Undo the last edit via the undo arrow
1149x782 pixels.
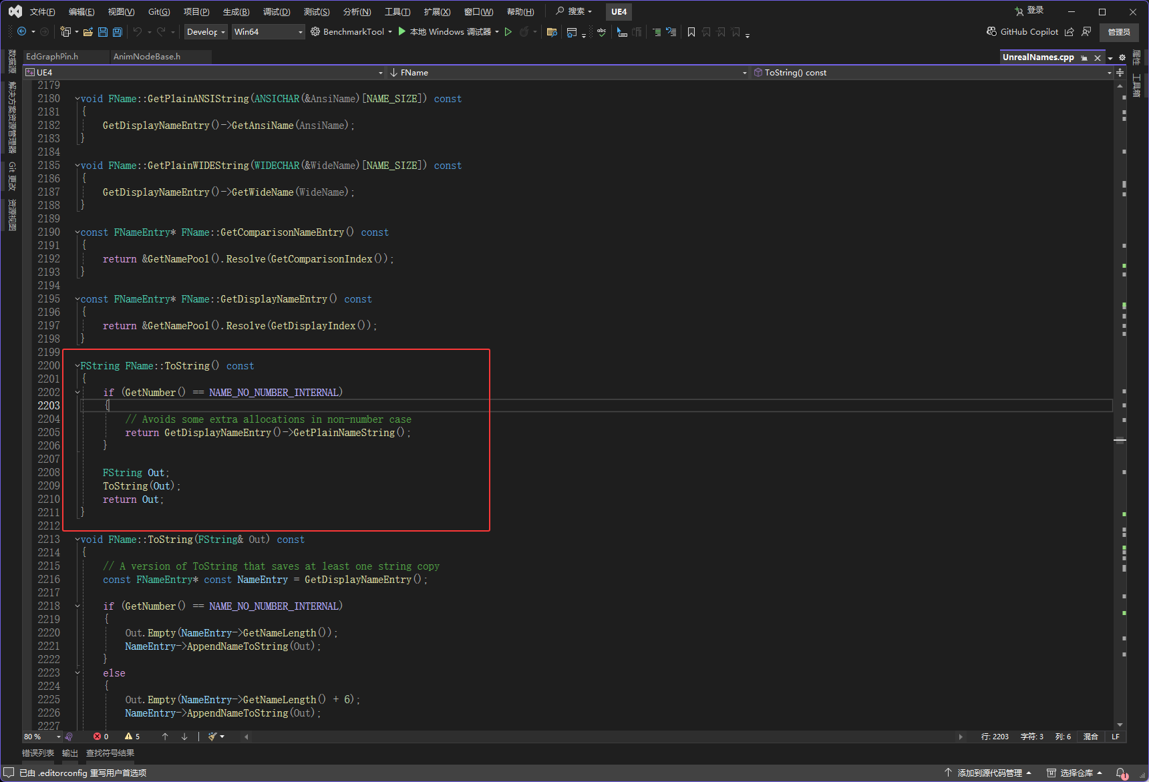pyautogui.click(x=138, y=31)
